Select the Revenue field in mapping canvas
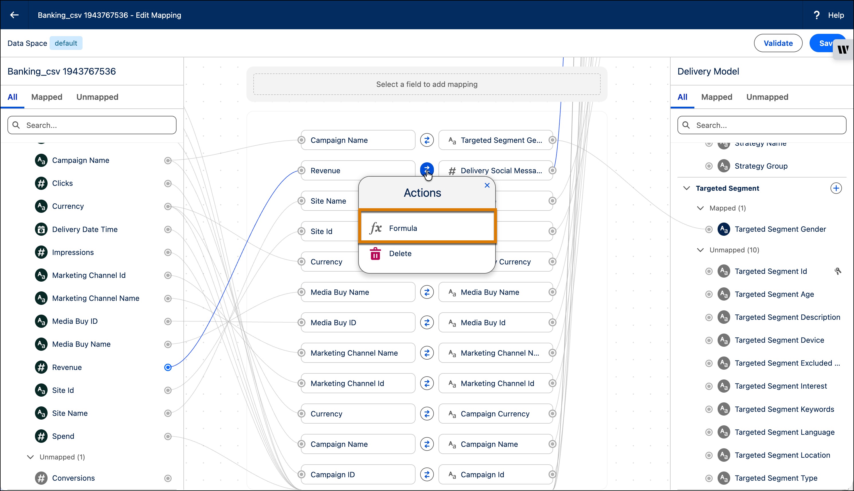 358,170
